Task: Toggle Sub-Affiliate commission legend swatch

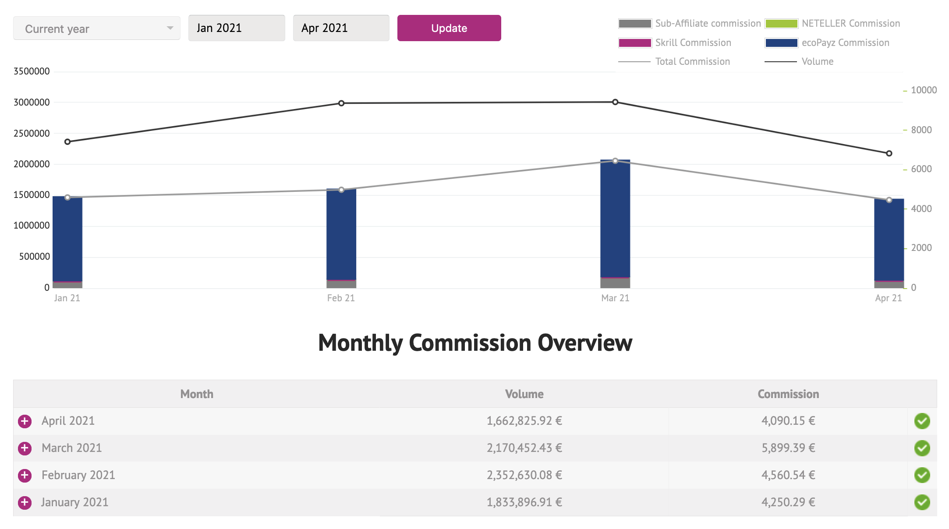Action: (635, 24)
